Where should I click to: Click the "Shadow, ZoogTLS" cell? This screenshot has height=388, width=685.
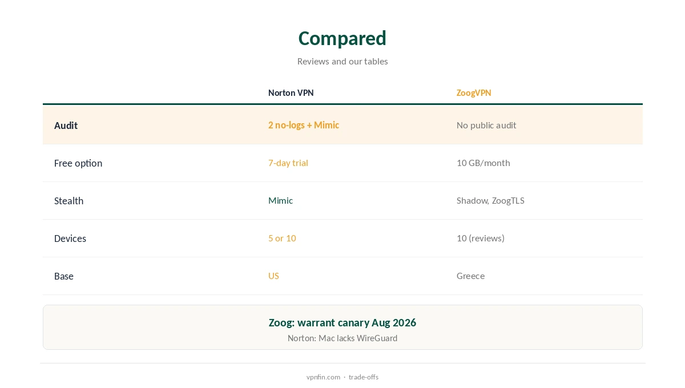pos(490,200)
